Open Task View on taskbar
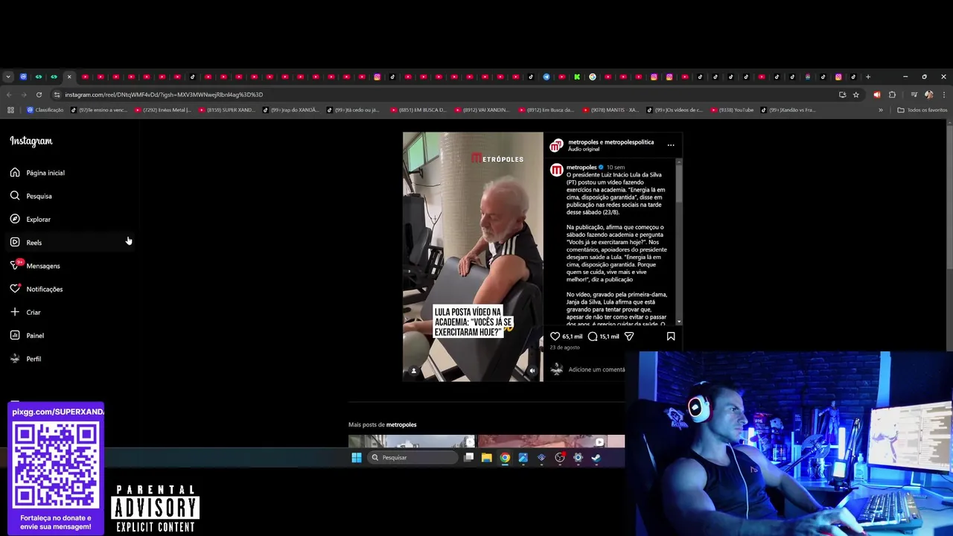953x536 pixels. pyautogui.click(x=468, y=457)
